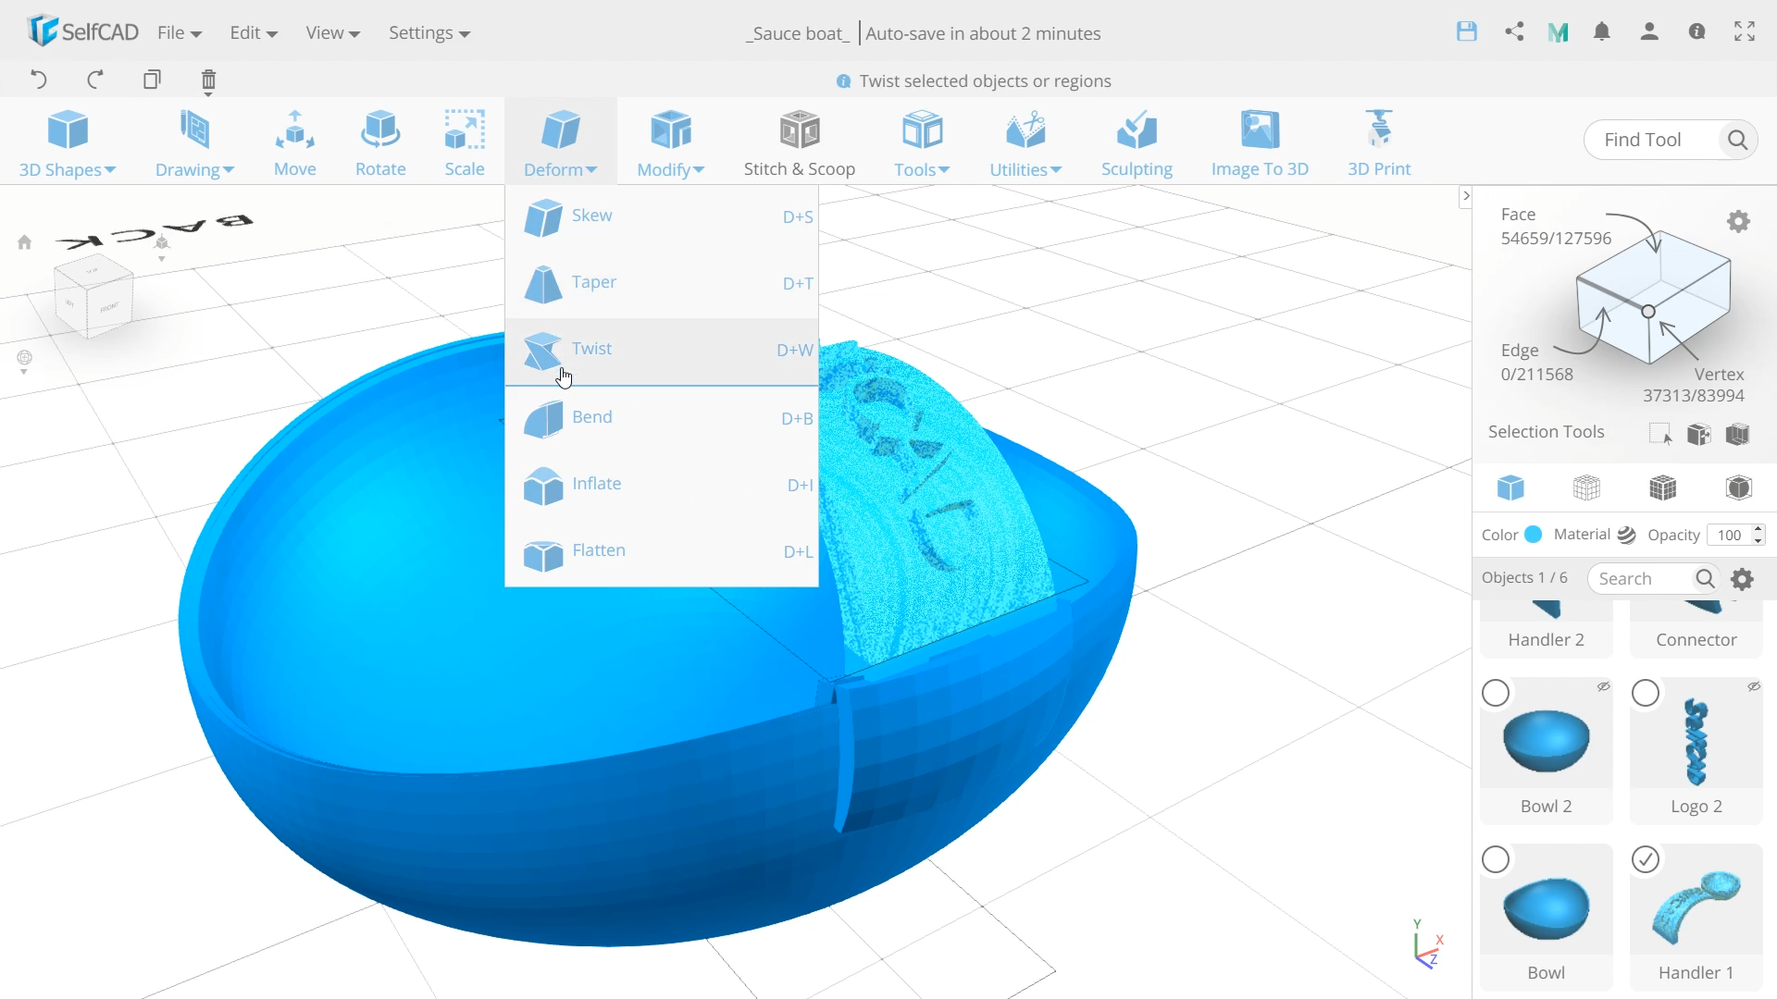Toggle fullscreen mode icon

(x=1745, y=31)
